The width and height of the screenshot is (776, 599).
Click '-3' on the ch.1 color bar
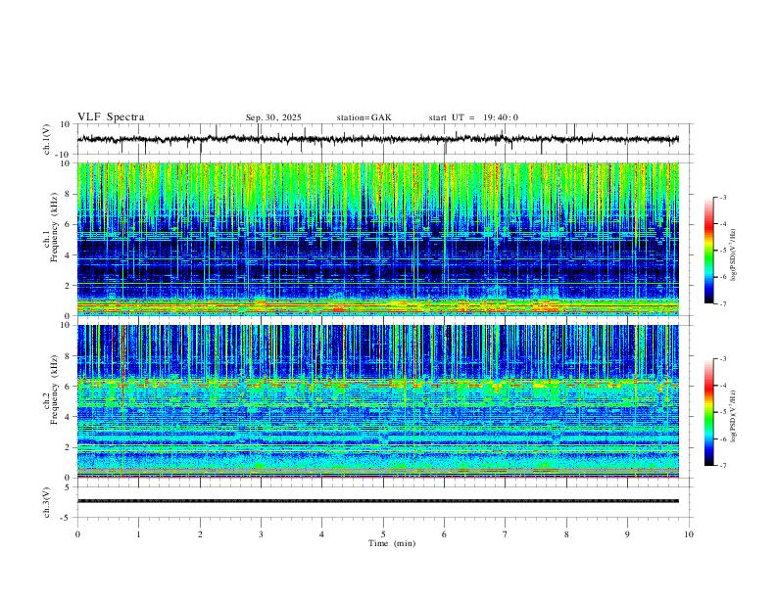click(722, 197)
